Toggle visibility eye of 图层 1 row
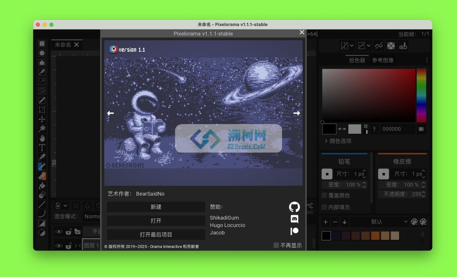 coord(59,246)
